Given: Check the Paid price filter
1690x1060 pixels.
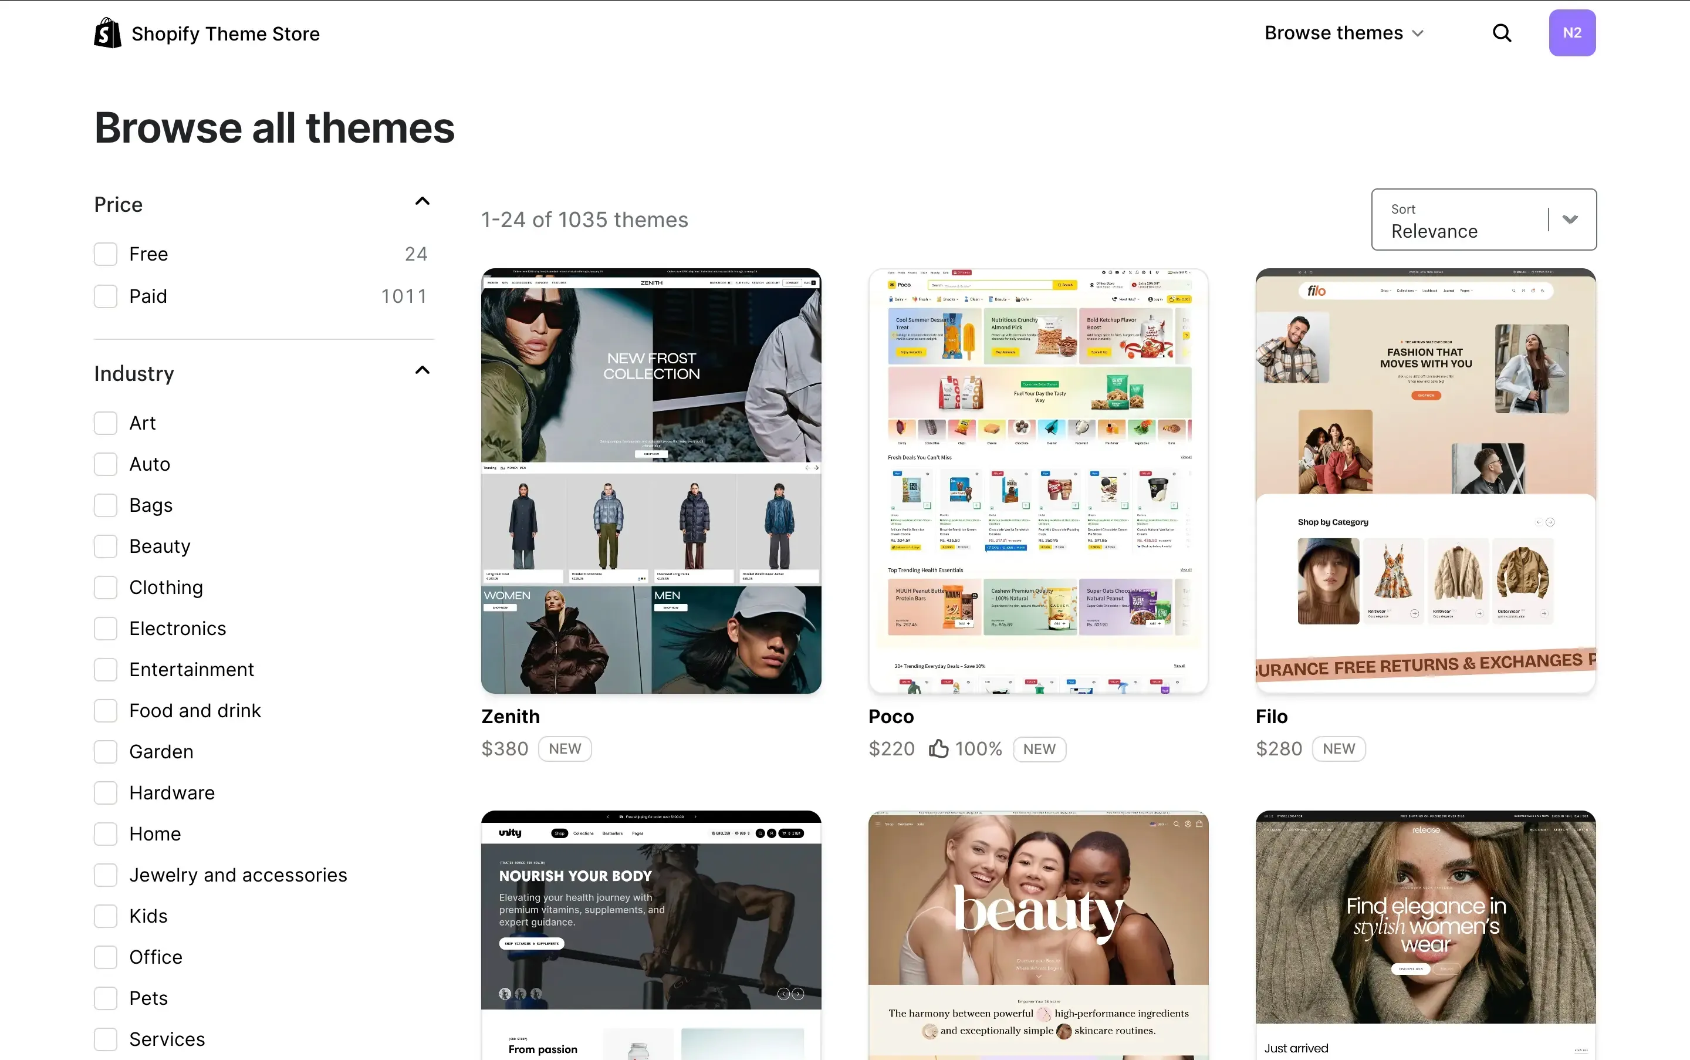Looking at the screenshot, I should click(105, 296).
